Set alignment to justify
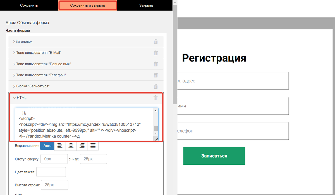This screenshot has height=195, width=335. pyautogui.click(x=93, y=145)
